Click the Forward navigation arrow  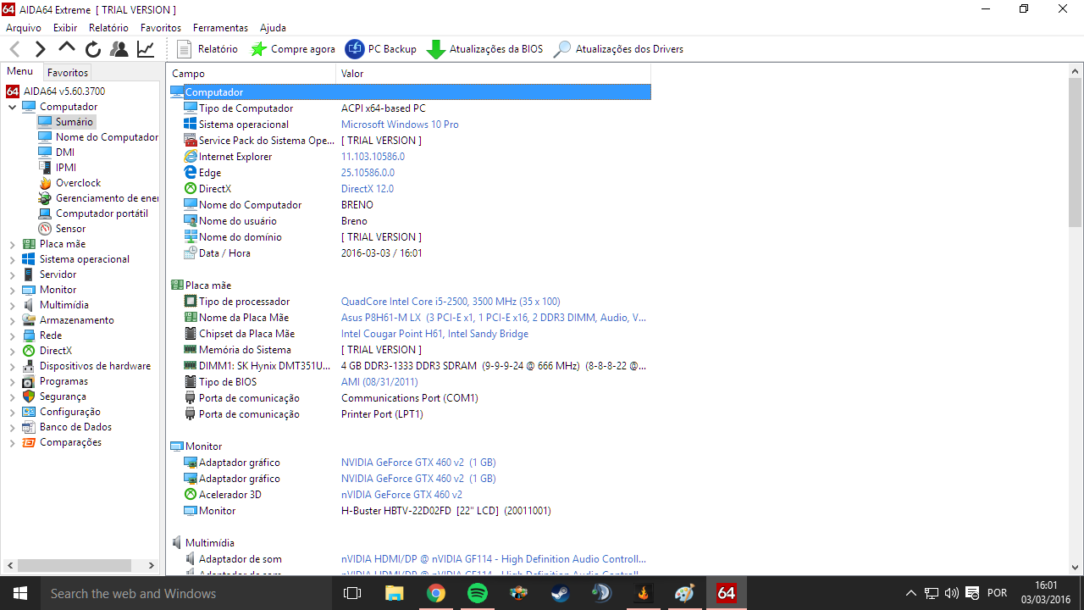[40, 49]
